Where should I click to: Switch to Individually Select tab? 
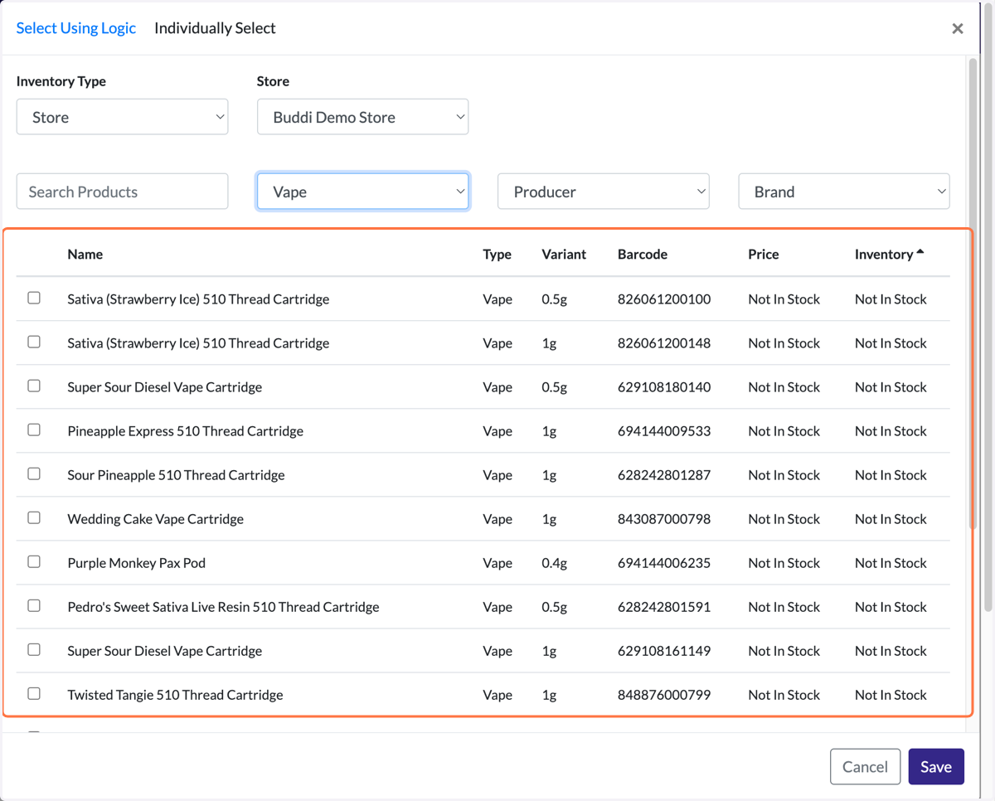(x=215, y=27)
